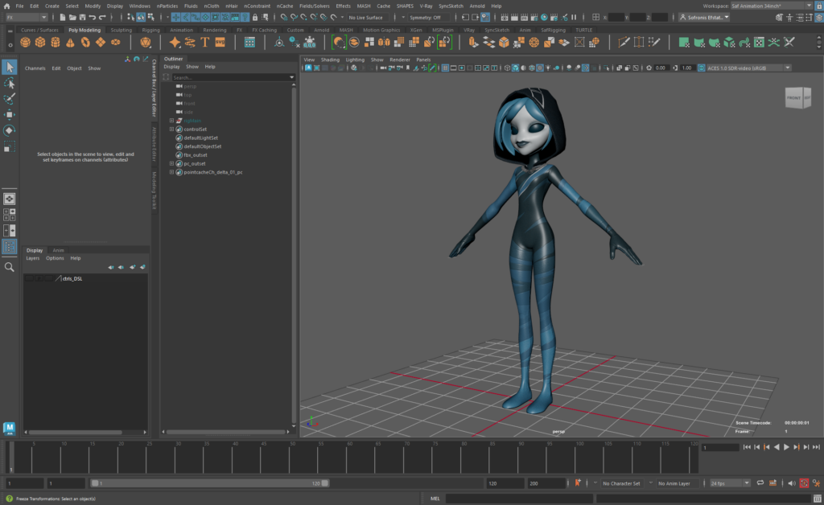Click the Home icon in menu bar

(x=6, y=6)
